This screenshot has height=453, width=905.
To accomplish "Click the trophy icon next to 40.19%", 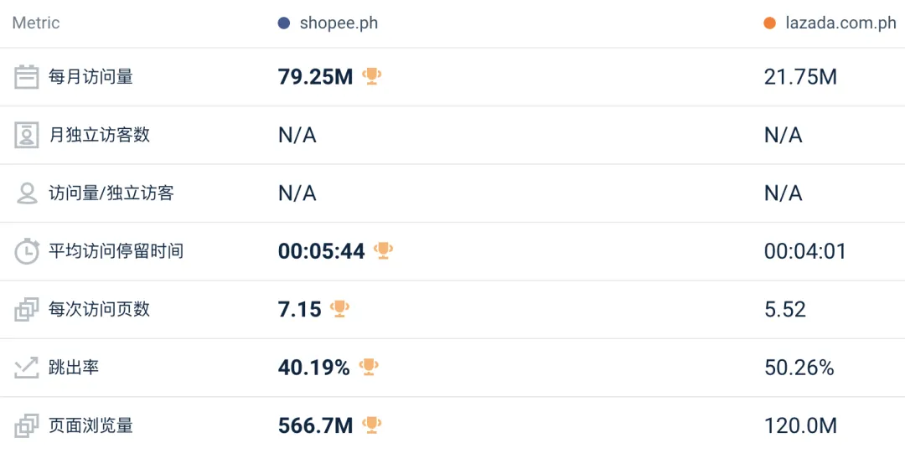I will 369,367.
